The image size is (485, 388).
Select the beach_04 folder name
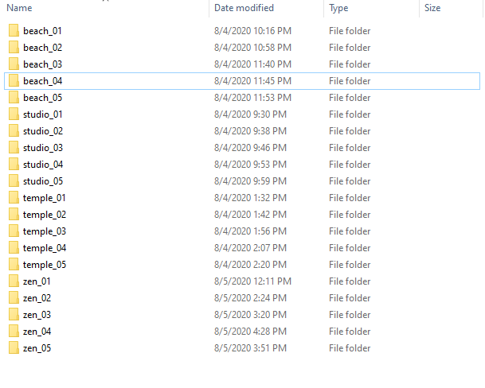coord(43,81)
